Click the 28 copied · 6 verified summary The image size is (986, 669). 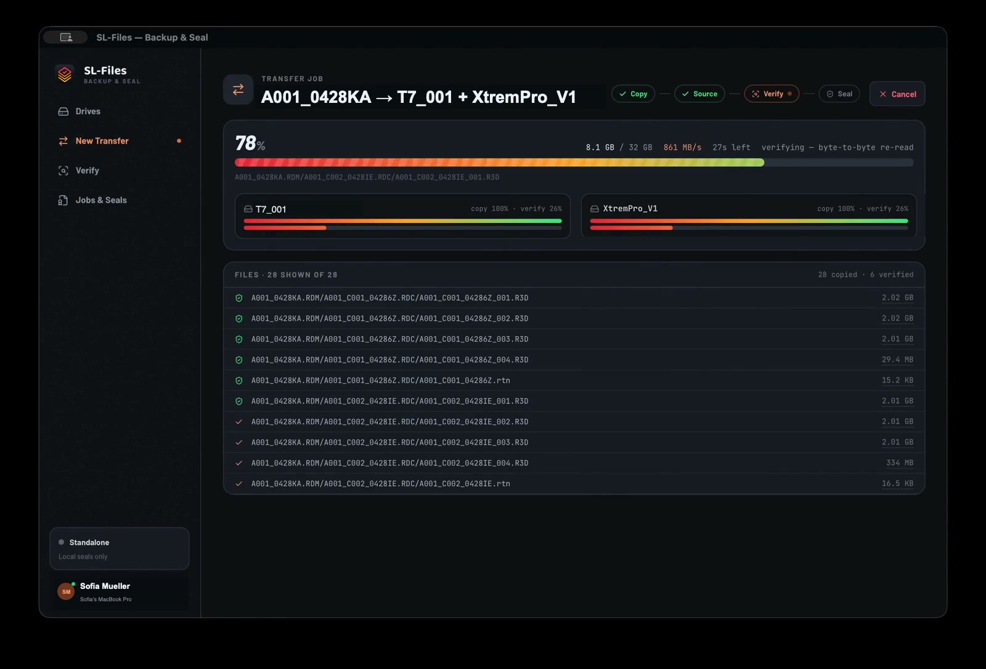point(866,275)
